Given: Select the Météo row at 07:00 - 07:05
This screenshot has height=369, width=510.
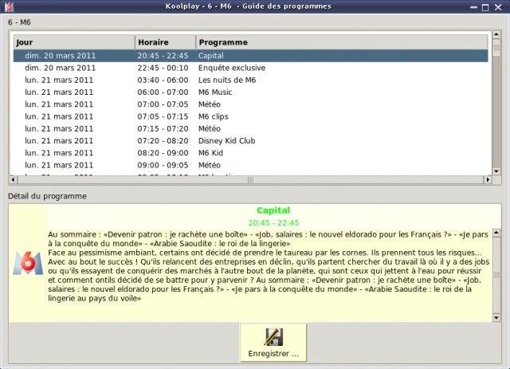Looking at the screenshot, I should tap(251, 104).
